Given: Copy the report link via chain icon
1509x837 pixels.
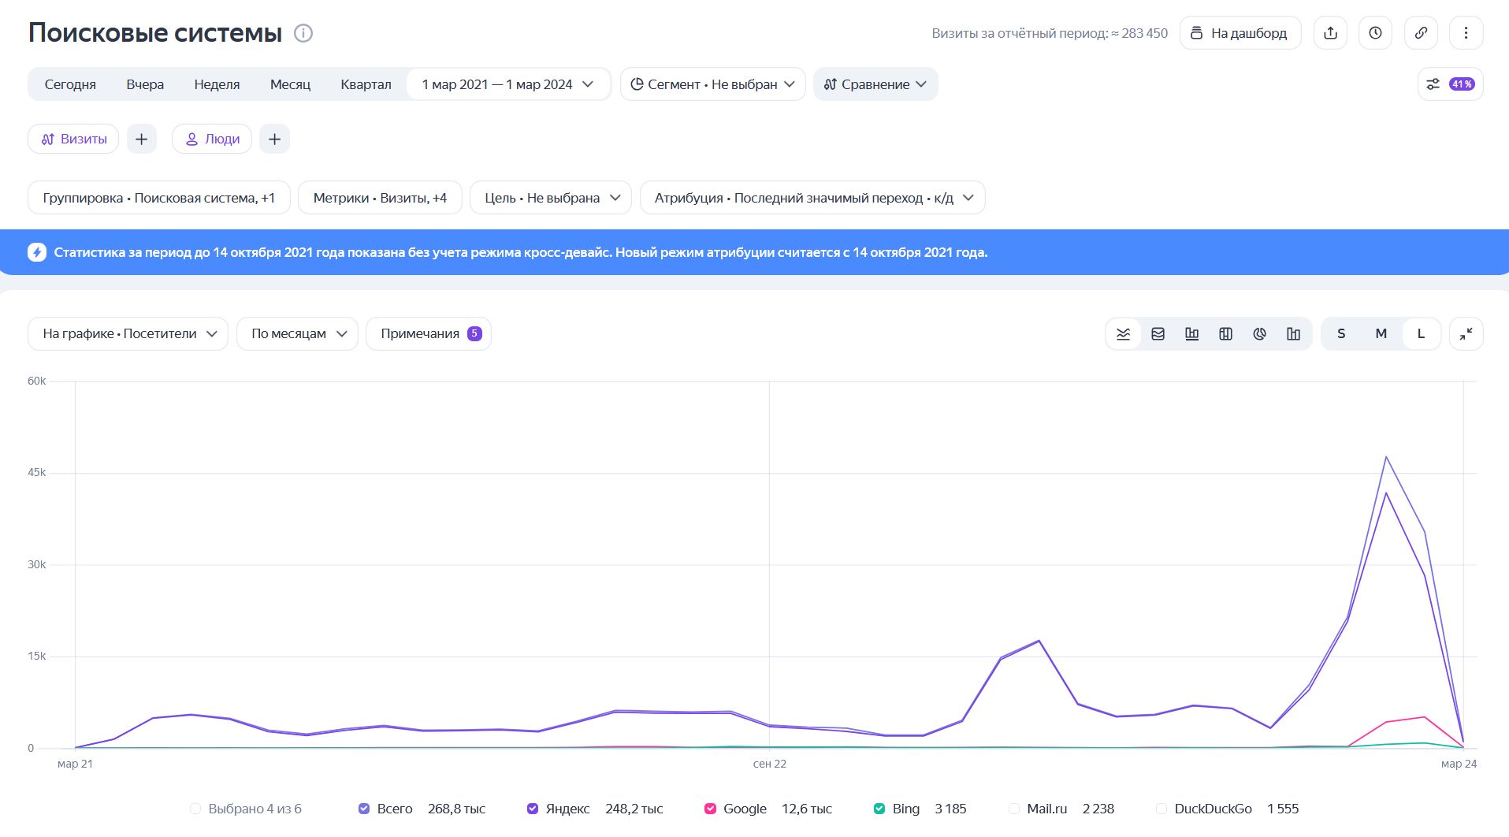Looking at the screenshot, I should pos(1421,33).
